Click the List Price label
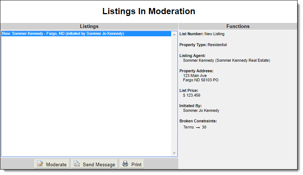303x175 pixels. [x=189, y=90]
